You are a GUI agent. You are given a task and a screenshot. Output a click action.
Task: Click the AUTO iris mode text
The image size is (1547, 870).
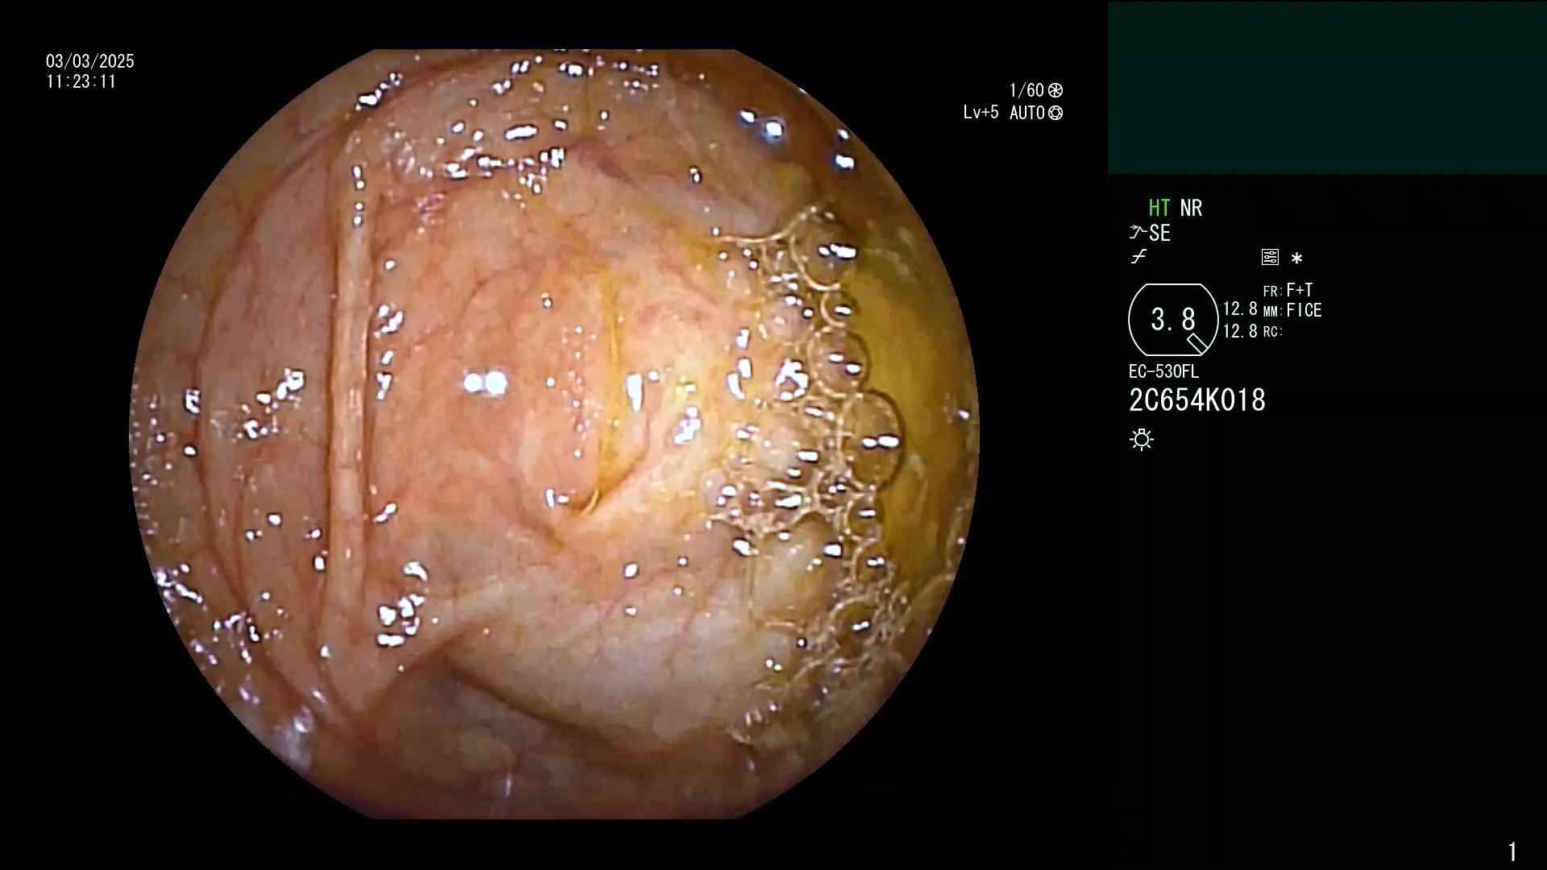click(1027, 113)
